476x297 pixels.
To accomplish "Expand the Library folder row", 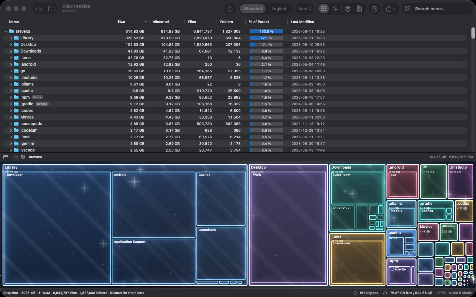I will click(11, 38).
